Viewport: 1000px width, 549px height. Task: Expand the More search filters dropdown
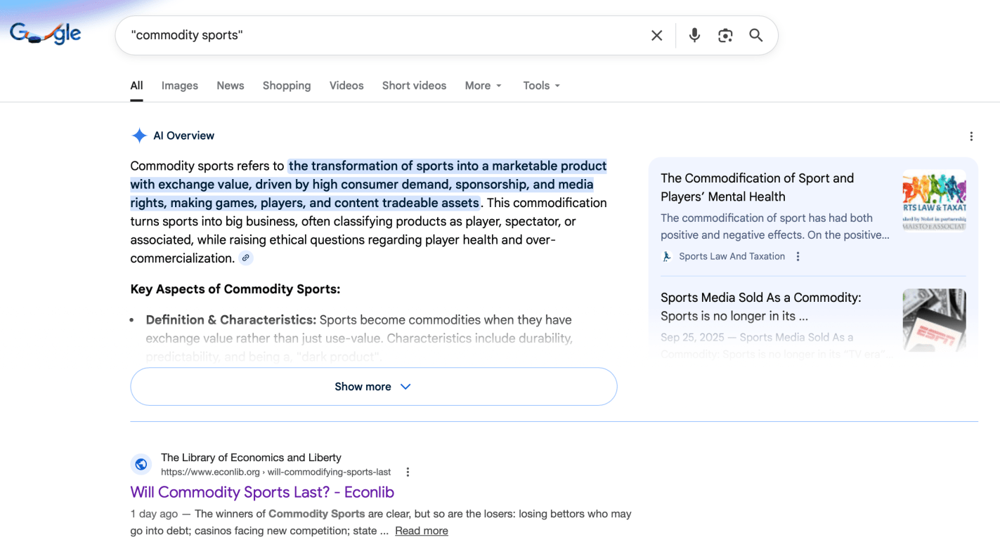tap(483, 86)
